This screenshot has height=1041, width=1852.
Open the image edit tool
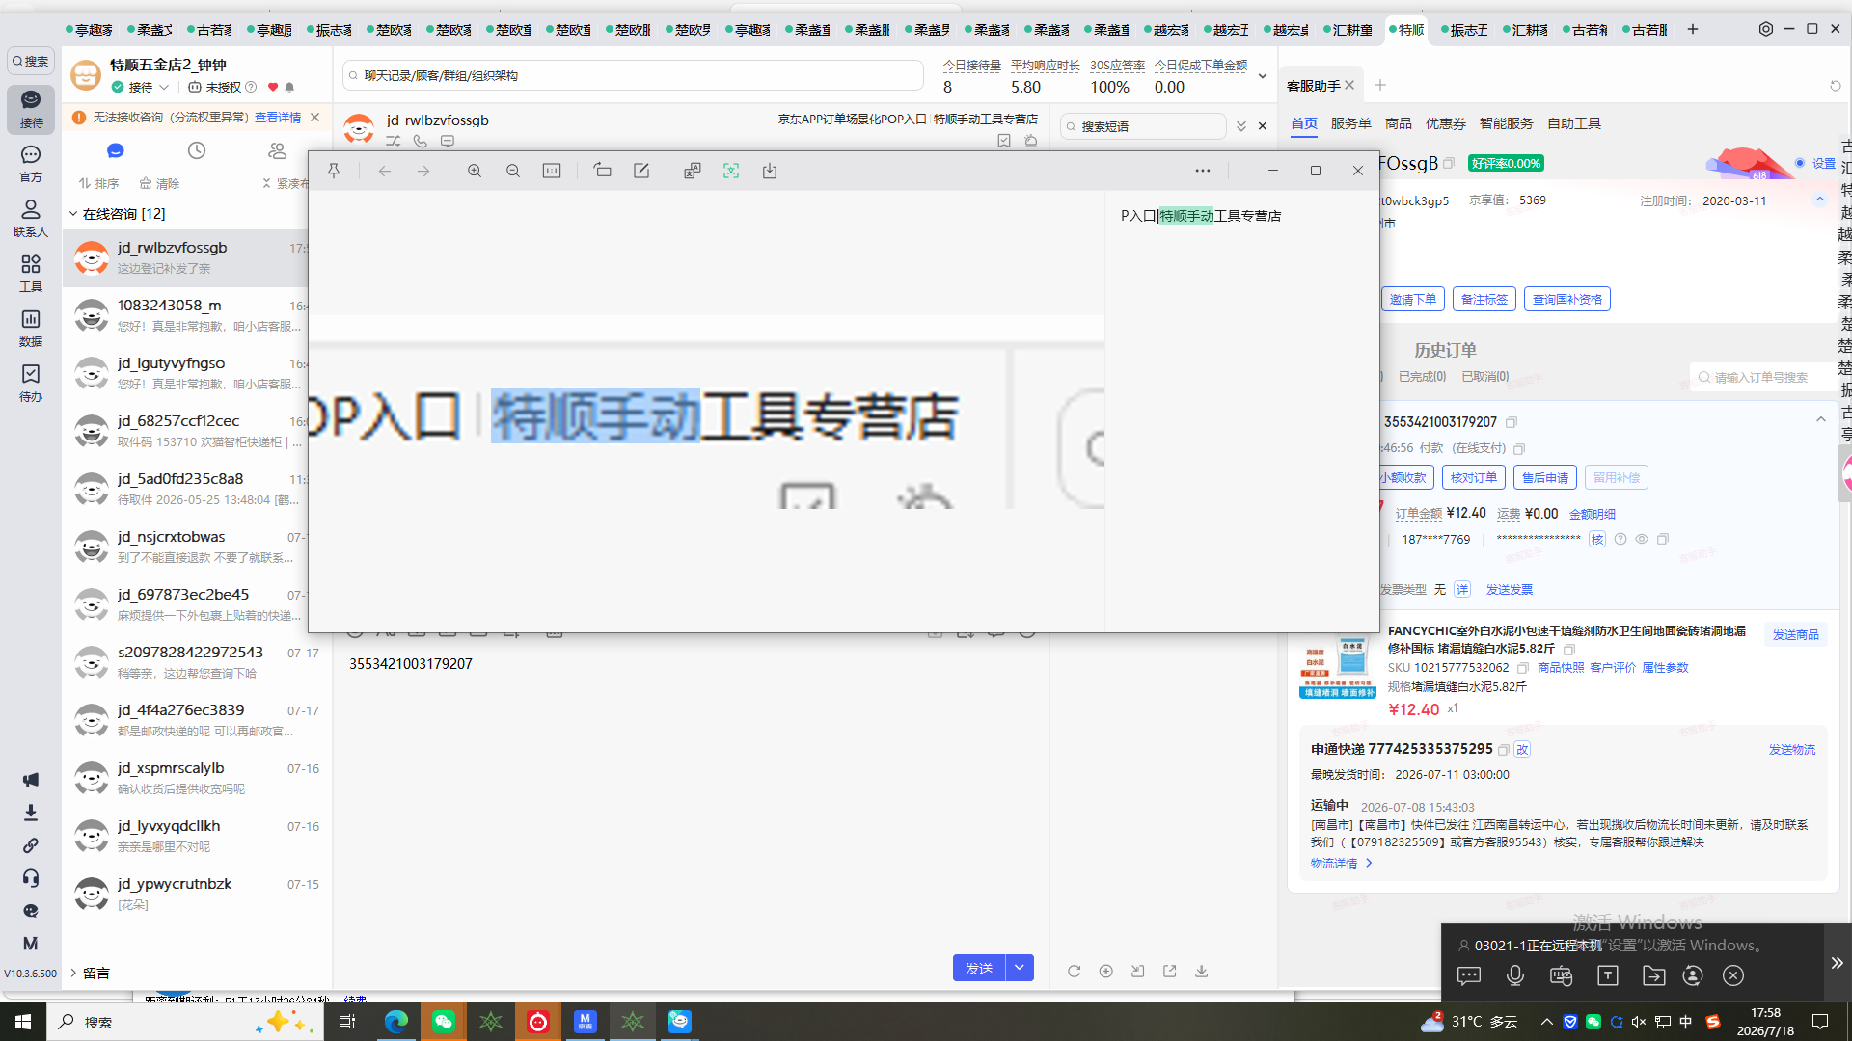641,171
